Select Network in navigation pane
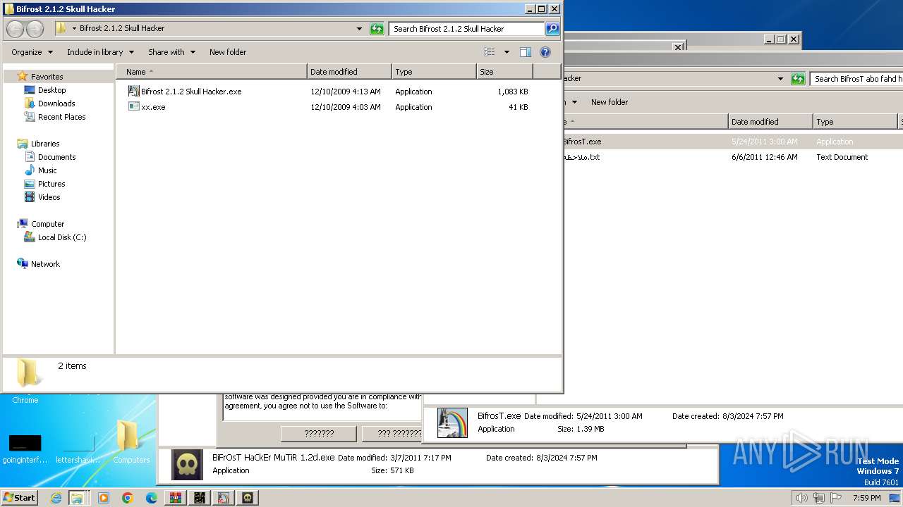 (45, 264)
